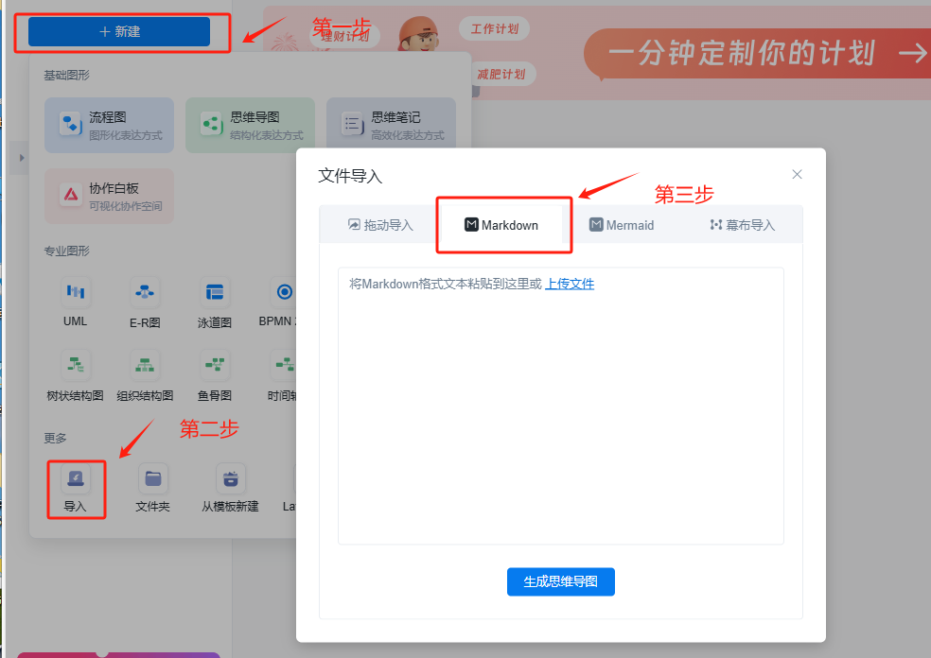
Task: Open the 协作白板 collaborative whiteboard
Action: pyautogui.click(x=109, y=196)
